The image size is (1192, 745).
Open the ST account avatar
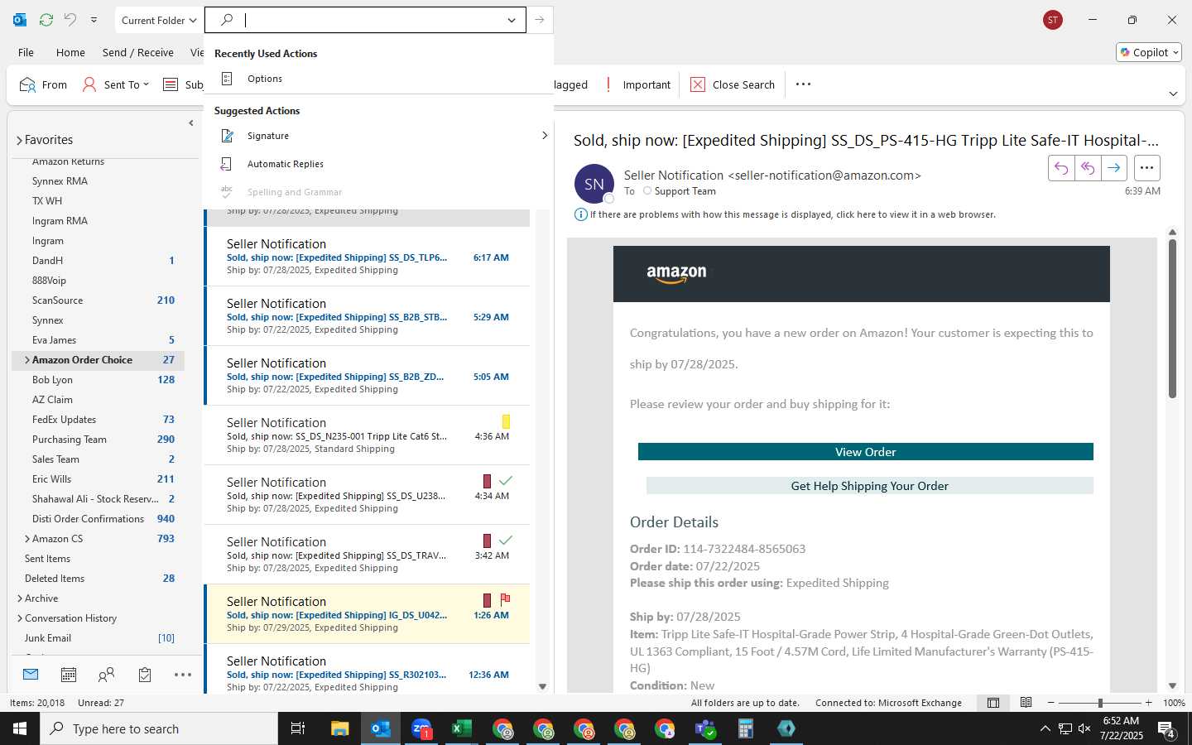click(1053, 20)
